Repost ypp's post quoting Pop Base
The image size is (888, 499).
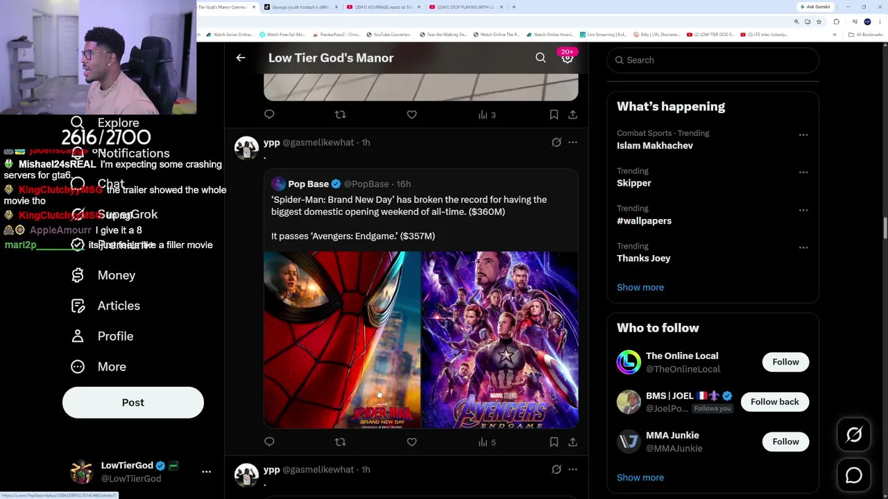point(340,441)
